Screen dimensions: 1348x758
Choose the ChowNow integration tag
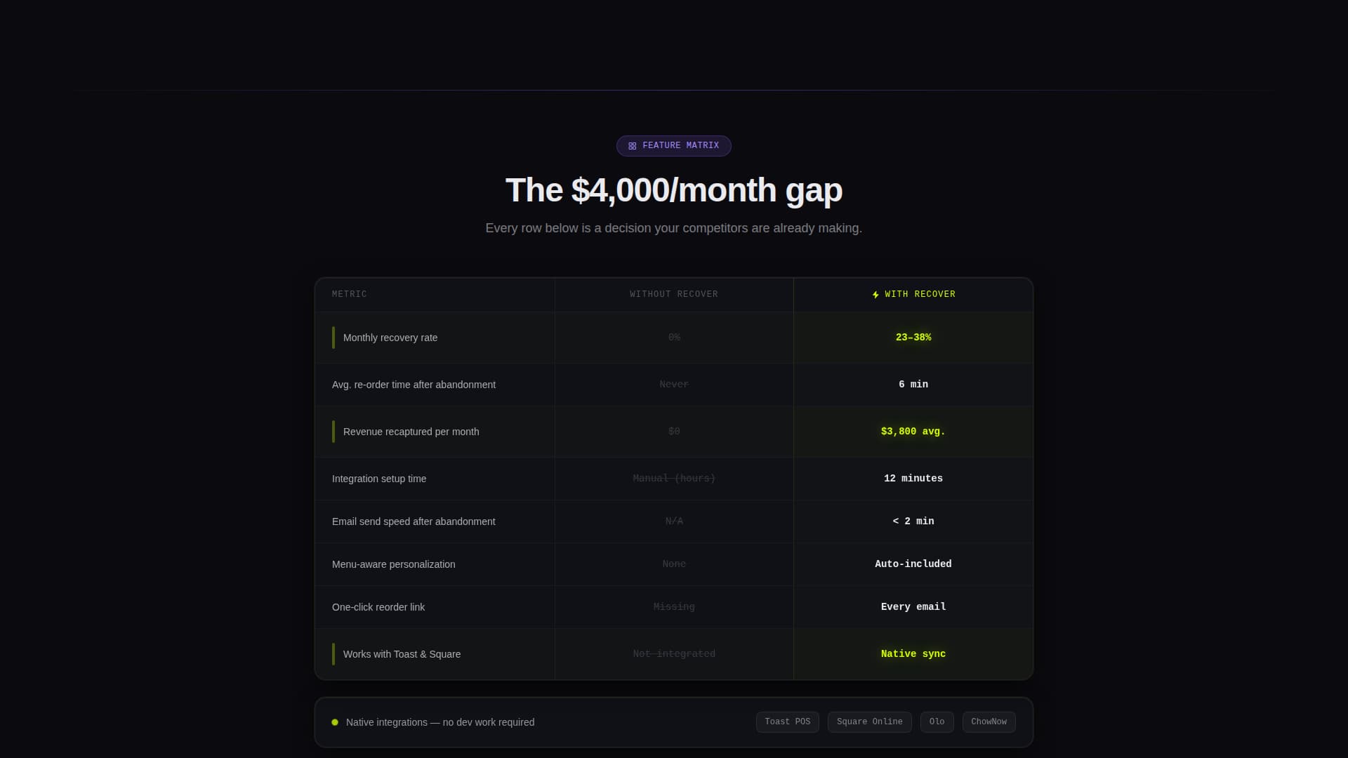989,722
